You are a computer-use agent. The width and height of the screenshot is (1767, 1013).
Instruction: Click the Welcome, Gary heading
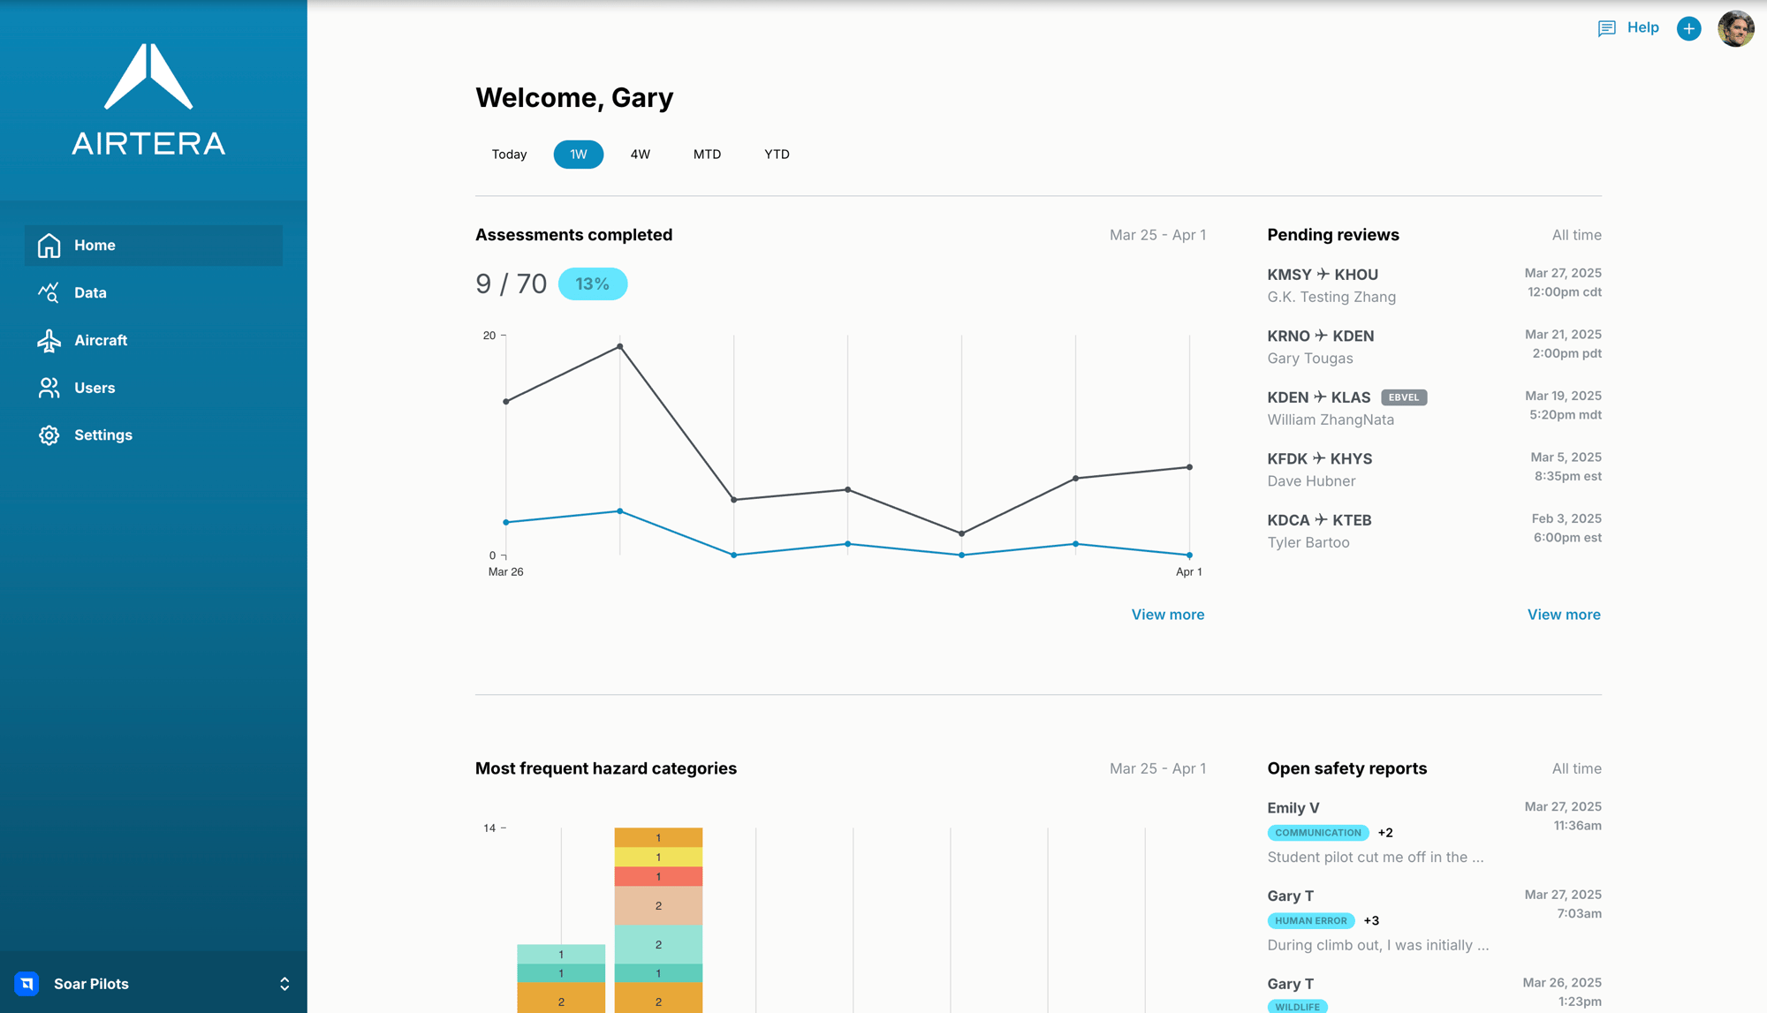coord(574,98)
